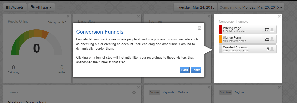Open the Widgets menu button
The image size is (297, 103).
pos(15,7)
